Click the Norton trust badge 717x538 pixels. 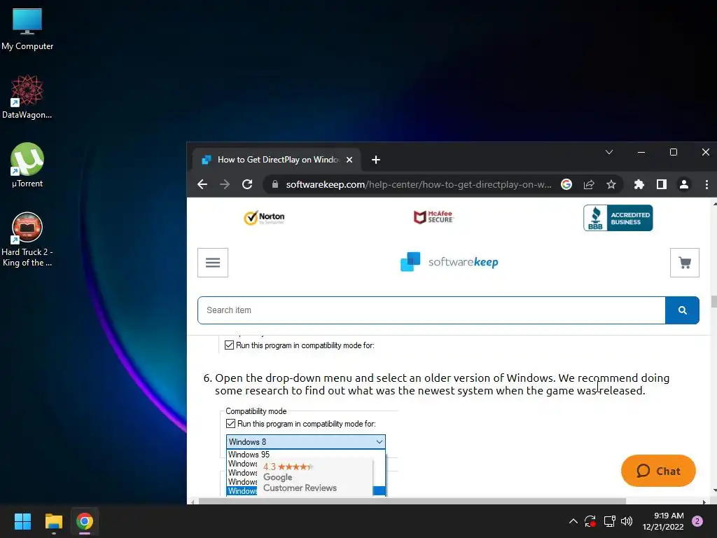pyautogui.click(x=264, y=218)
